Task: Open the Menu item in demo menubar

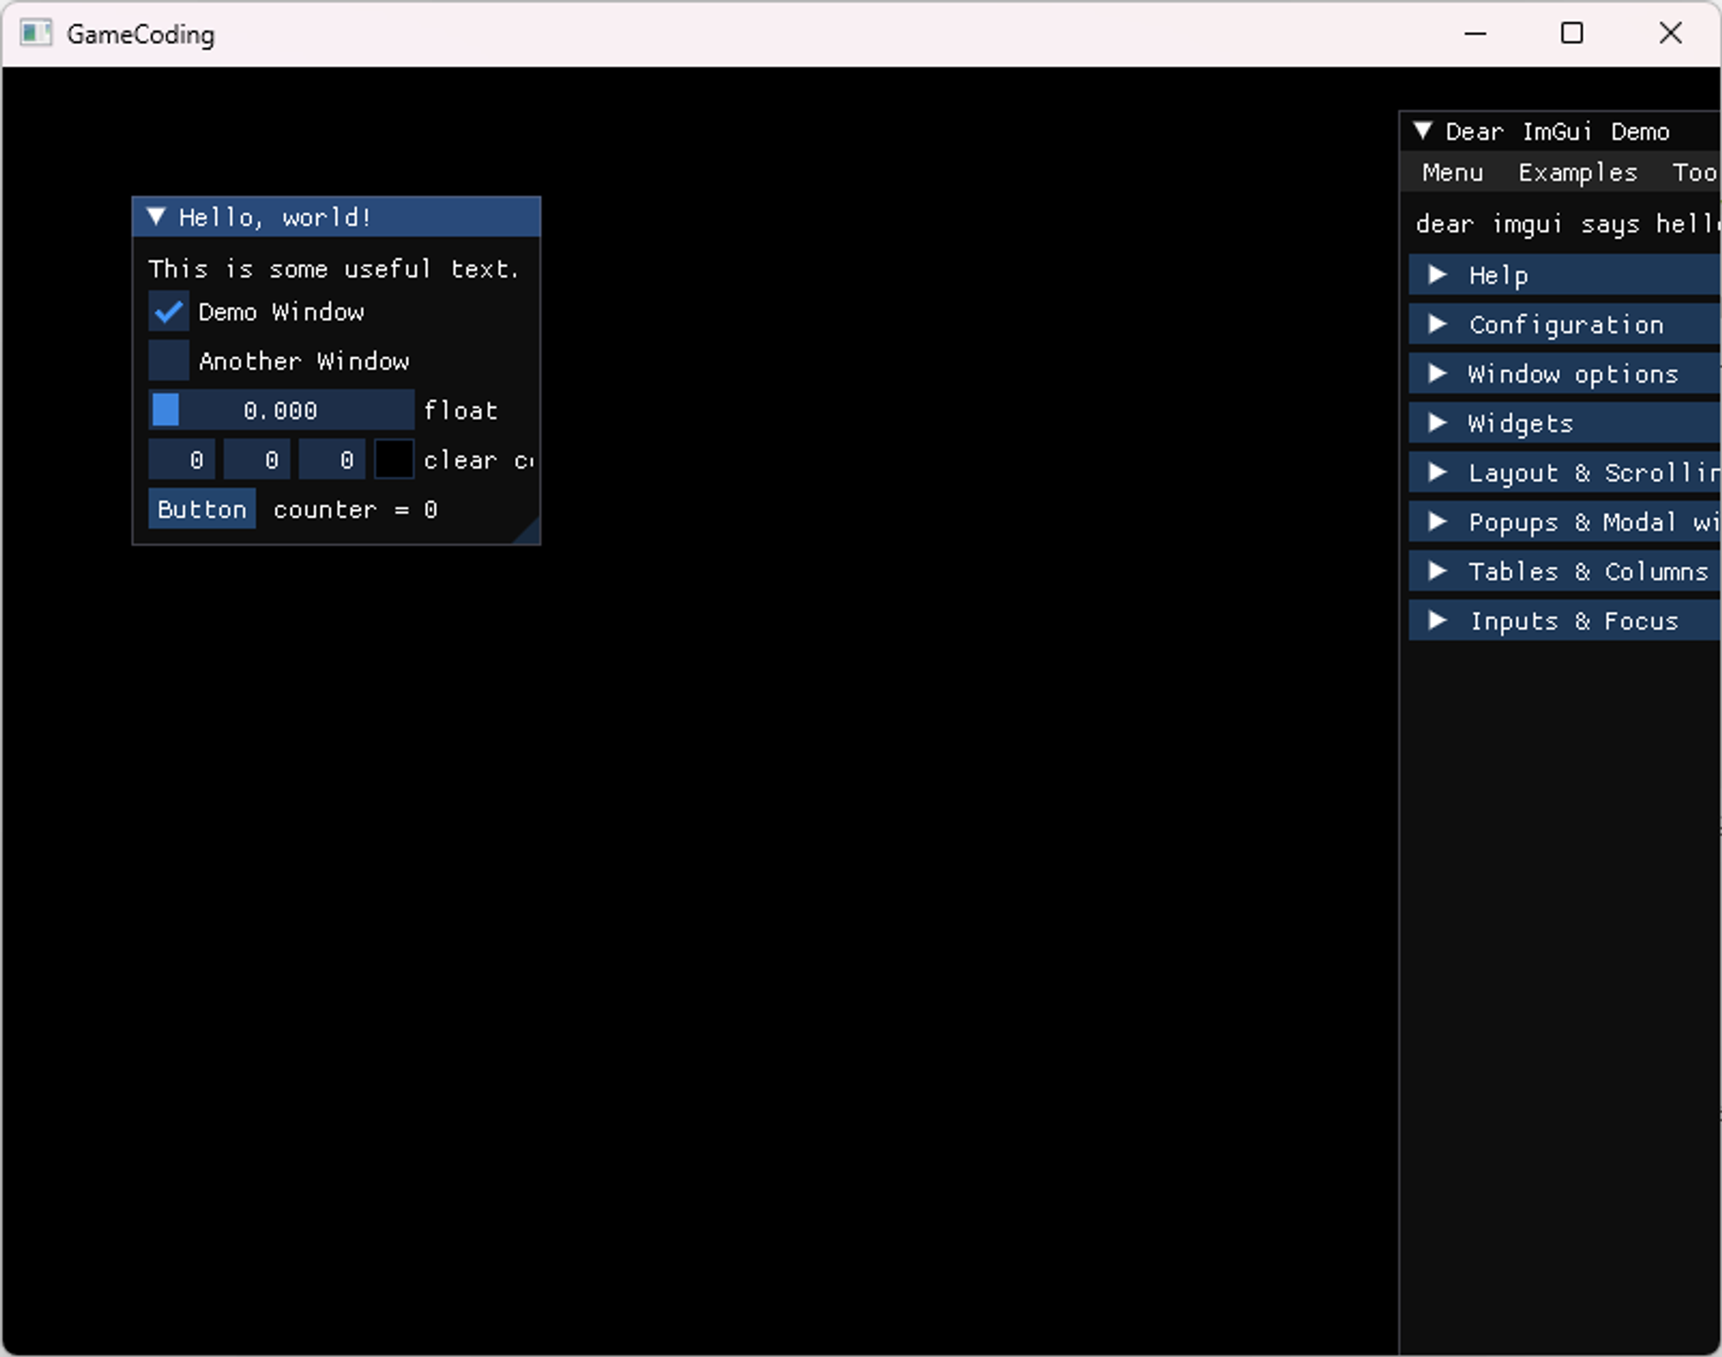Action: pyautogui.click(x=1453, y=173)
